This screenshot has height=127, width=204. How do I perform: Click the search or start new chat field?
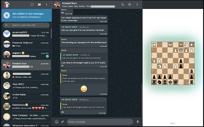[x=26, y=25]
